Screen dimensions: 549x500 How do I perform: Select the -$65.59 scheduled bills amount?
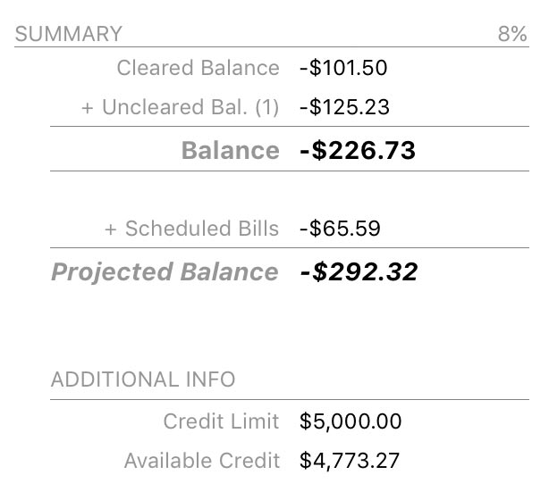(340, 228)
